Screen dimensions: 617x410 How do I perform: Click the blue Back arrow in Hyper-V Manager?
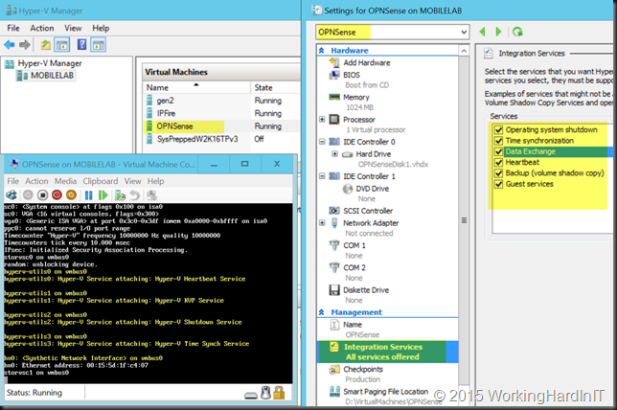tap(10, 45)
